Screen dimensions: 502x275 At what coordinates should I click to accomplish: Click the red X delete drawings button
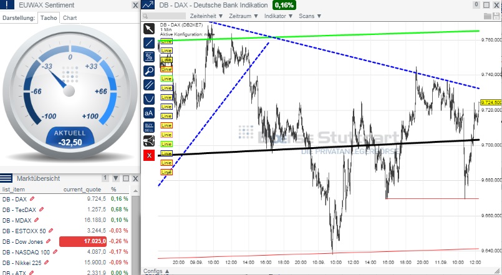(x=149, y=155)
